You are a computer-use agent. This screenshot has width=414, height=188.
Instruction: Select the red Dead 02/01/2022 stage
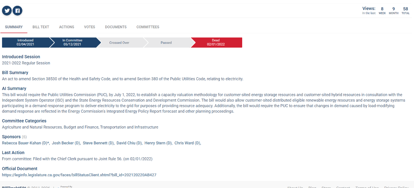pos(216,42)
